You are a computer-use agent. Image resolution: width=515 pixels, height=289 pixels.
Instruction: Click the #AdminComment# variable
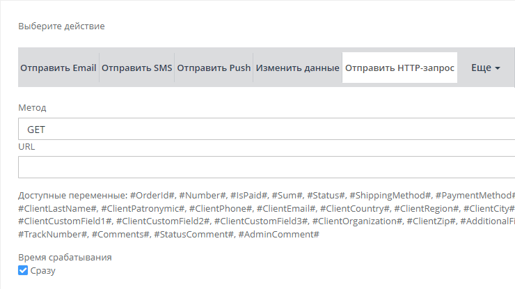click(x=278, y=235)
